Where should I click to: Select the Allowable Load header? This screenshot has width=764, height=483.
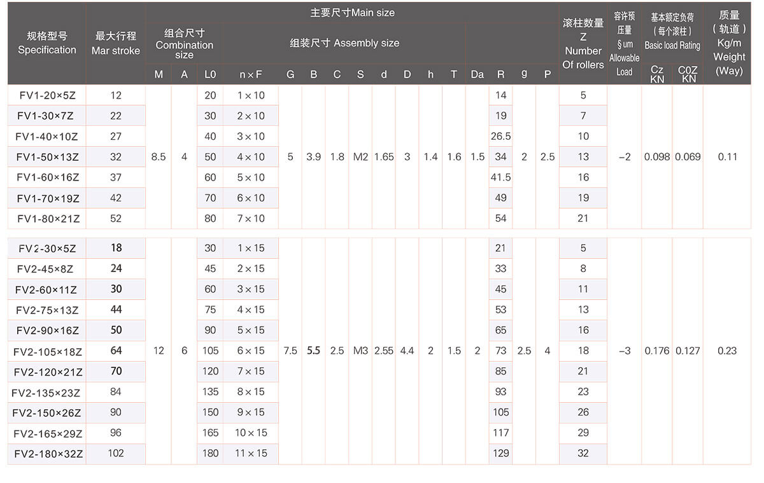tap(624, 44)
